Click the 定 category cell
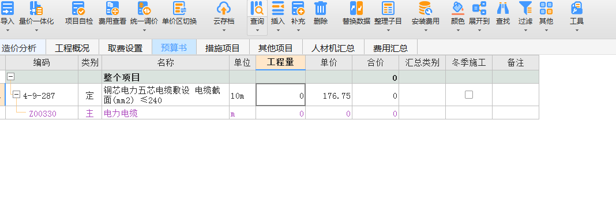This screenshot has height=221, width=616. tap(90, 95)
